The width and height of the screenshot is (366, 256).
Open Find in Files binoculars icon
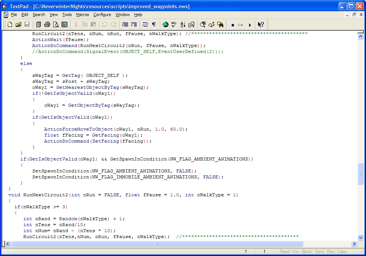(x=220, y=25)
